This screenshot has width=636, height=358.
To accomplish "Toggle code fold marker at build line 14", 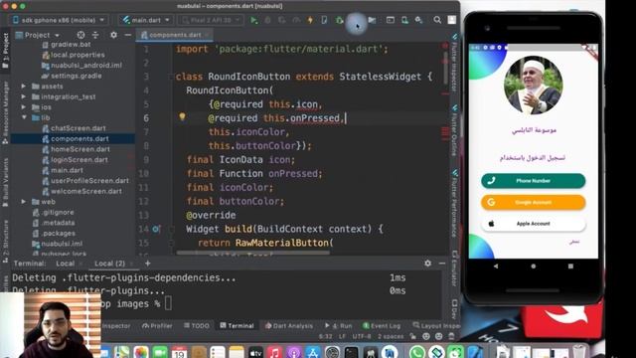I will (x=172, y=230).
